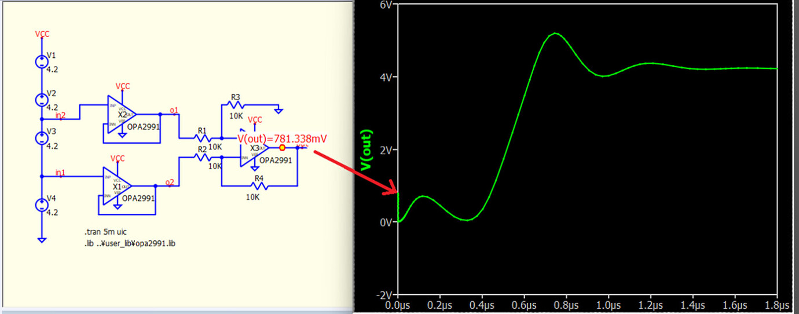Click resistor R1 on the schematic

pos(202,138)
